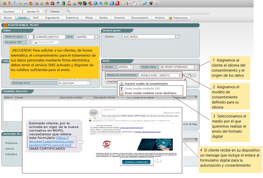
Task: Open the red target dartboard icon
Action: pyautogui.click(x=37, y=3)
